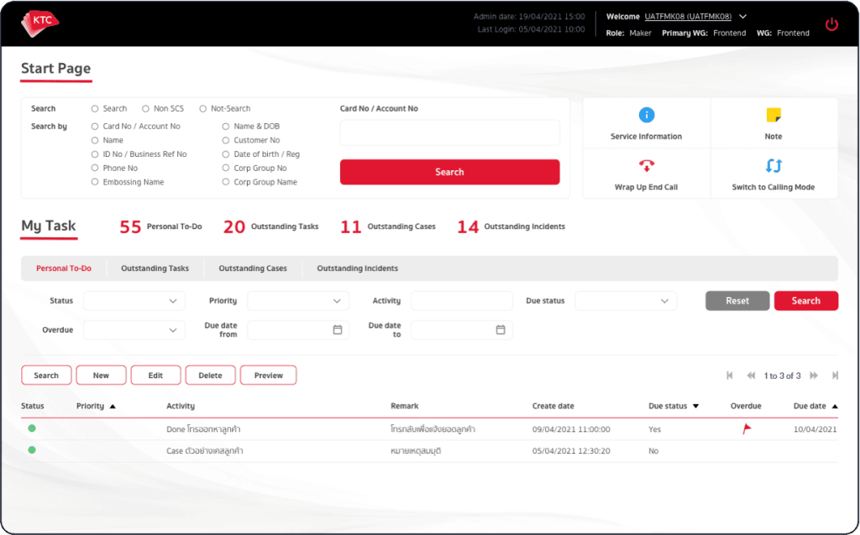
Task: Switch to Outstanding Tasks tab
Action: [155, 268]
